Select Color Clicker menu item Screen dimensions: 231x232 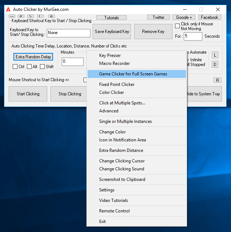pos(137,92)
